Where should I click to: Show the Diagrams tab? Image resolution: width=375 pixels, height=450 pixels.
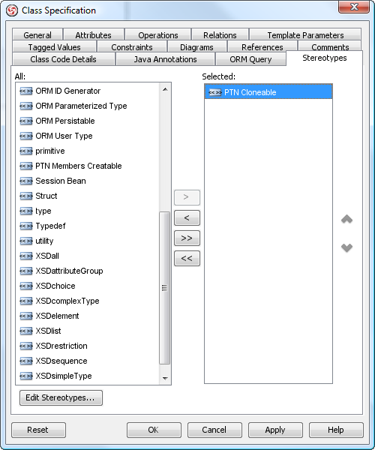pyautogui.click(x=196, y=46)
